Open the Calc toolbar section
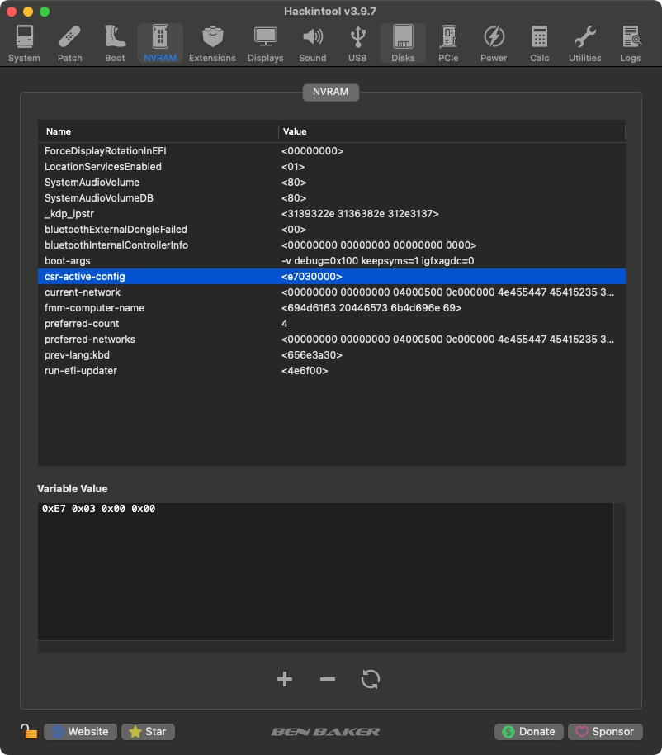 [x=540, y=43]
